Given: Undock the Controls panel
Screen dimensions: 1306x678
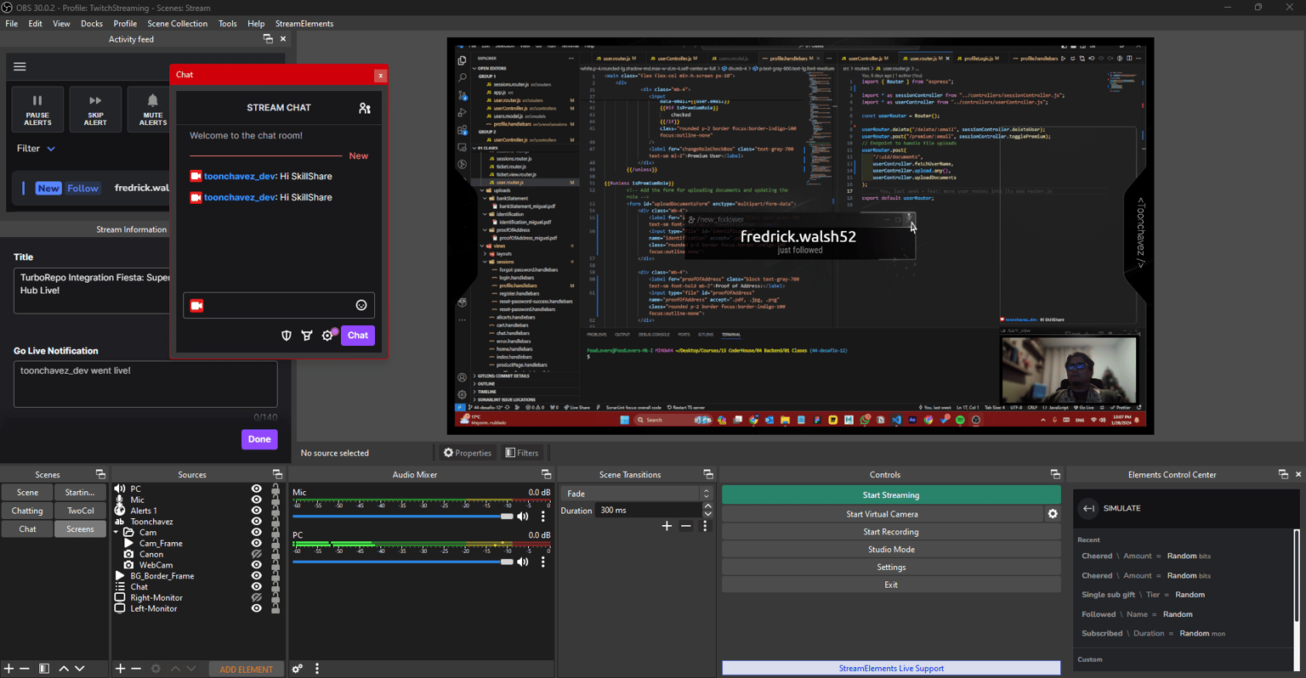Looking at the screenshot, I should (1055, 474).
